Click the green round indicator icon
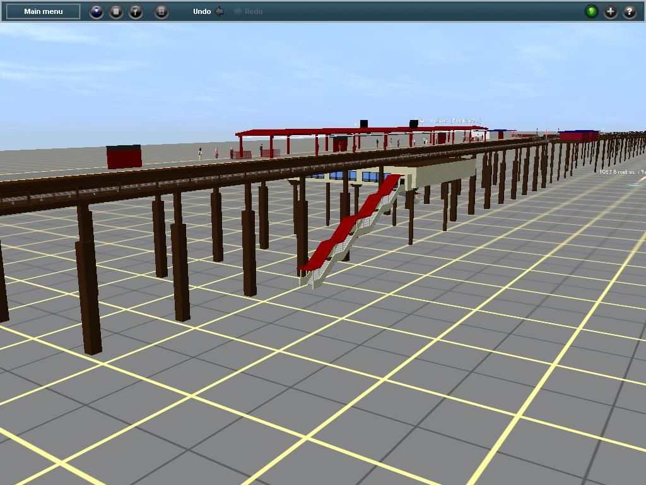The height and width of the screenshot is (485, 646). pos(592,11)
